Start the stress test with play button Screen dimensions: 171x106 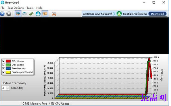coord(2,14)
